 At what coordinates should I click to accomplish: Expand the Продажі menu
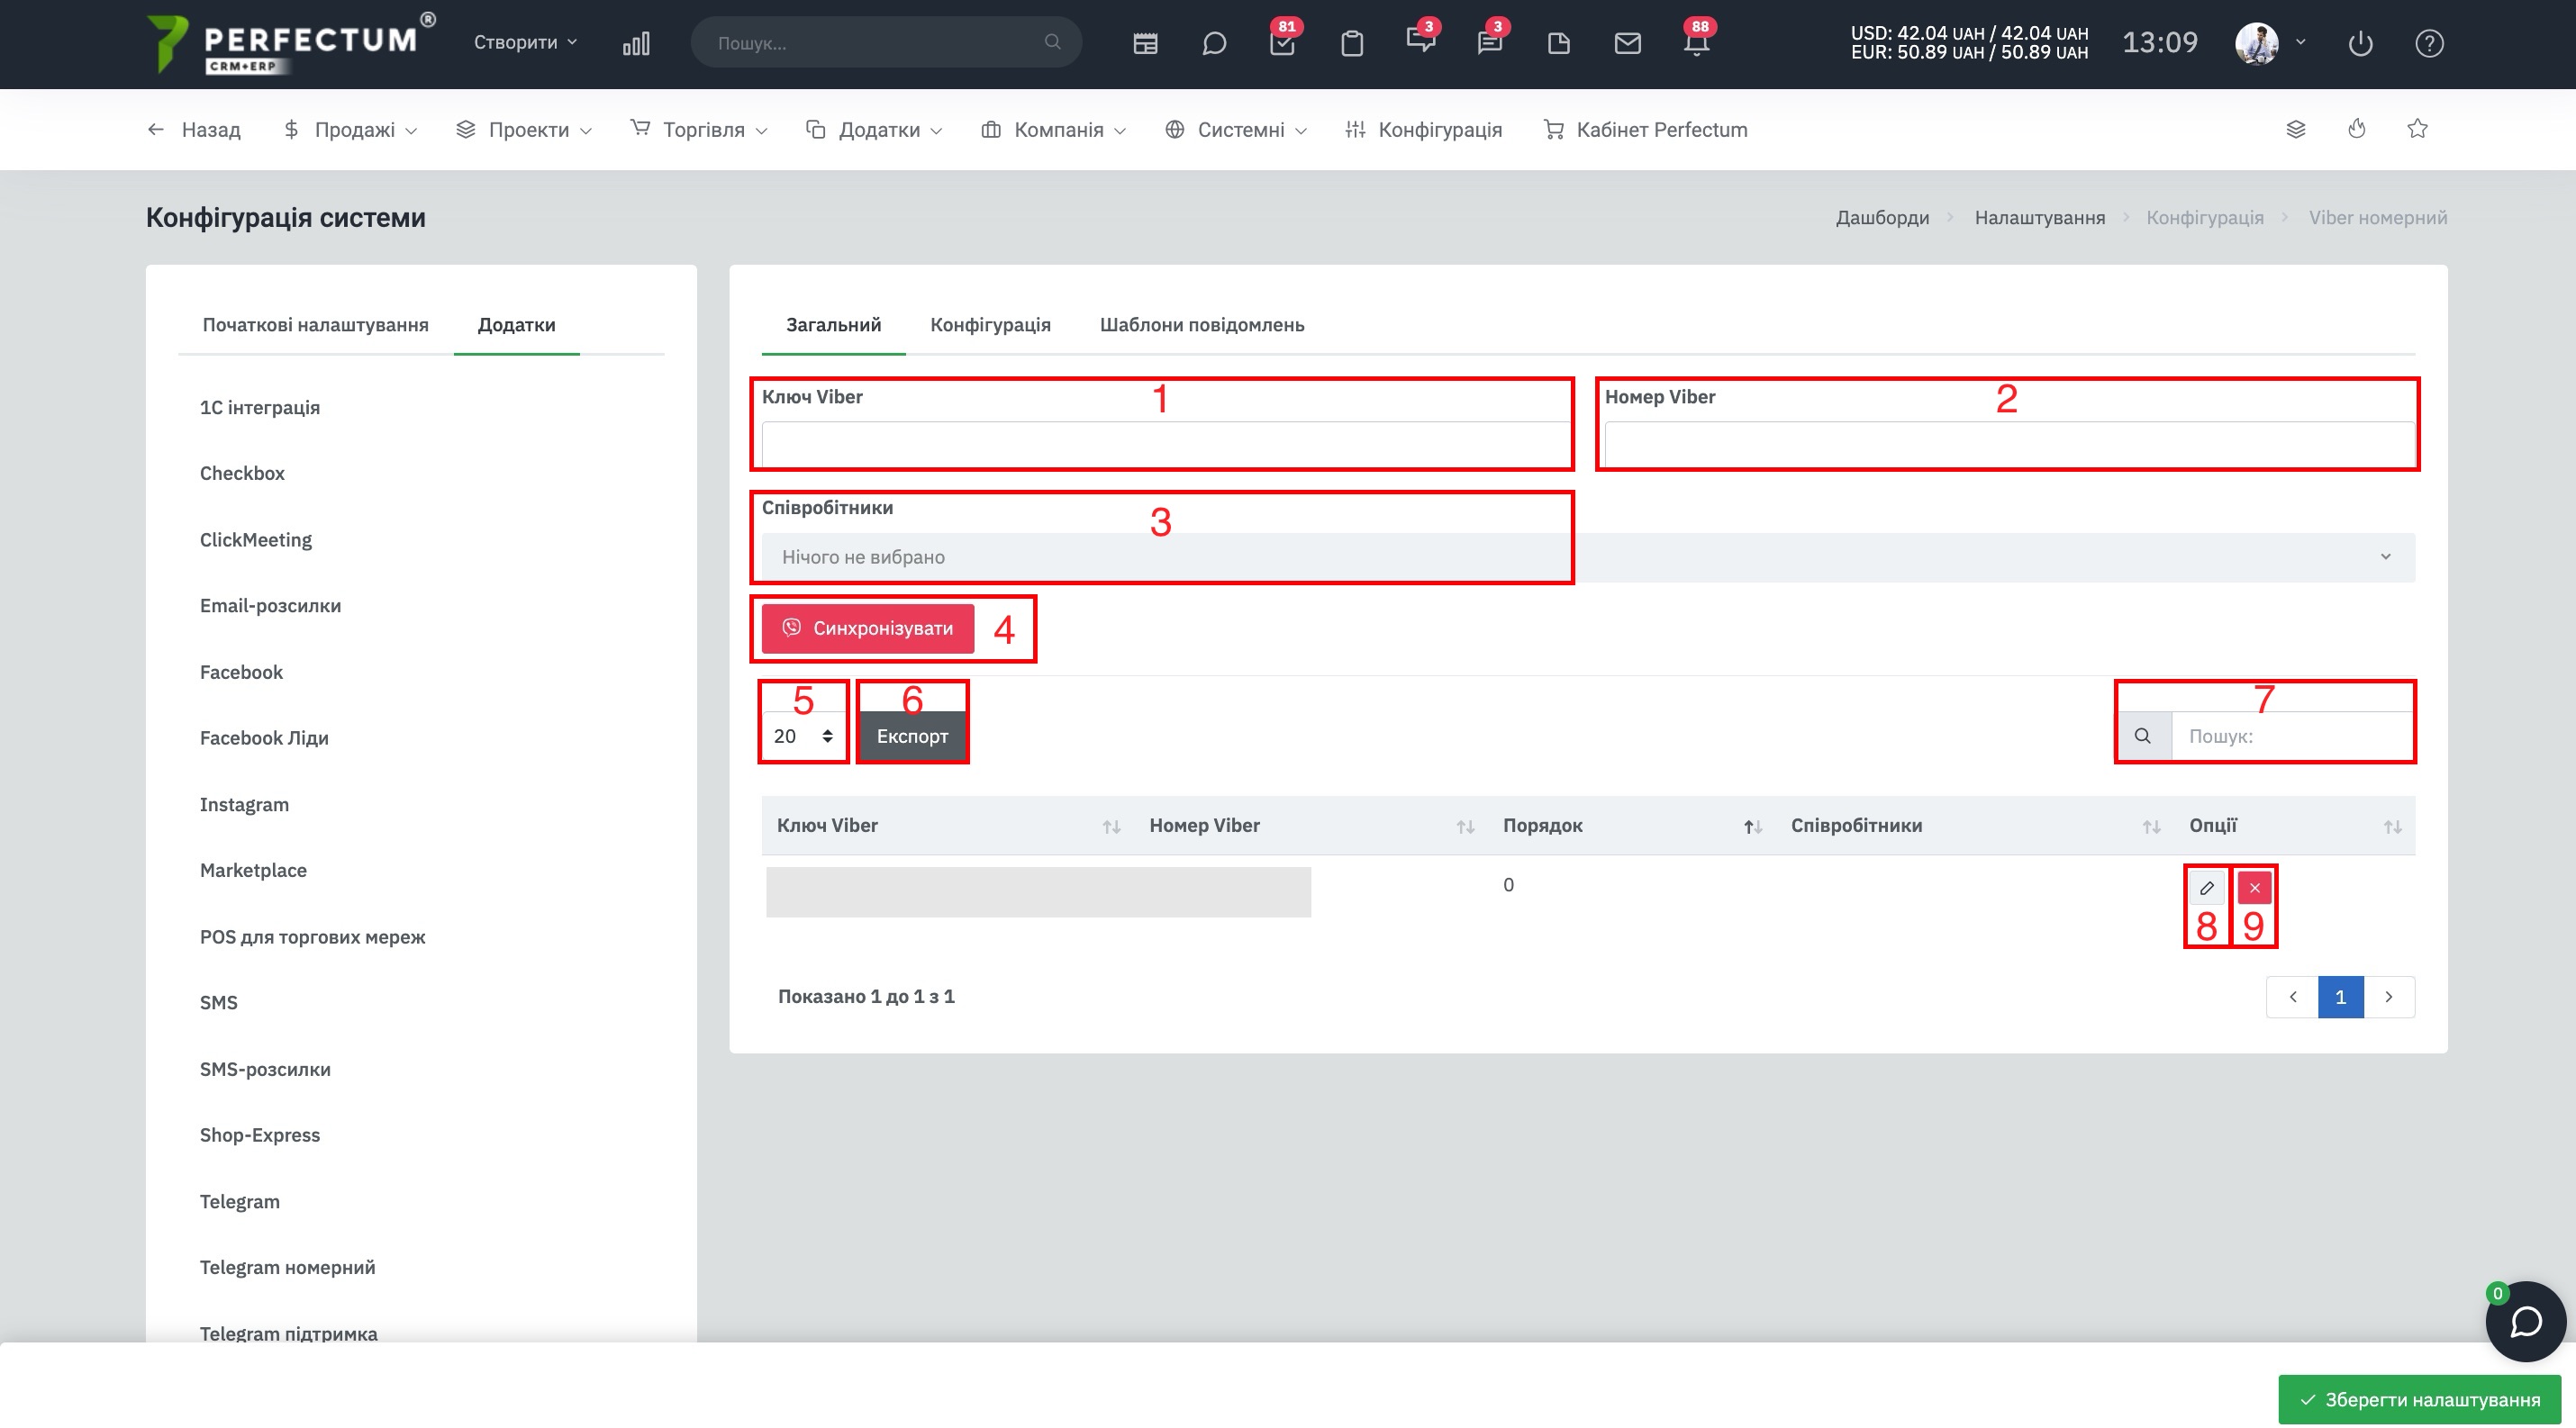350,129
